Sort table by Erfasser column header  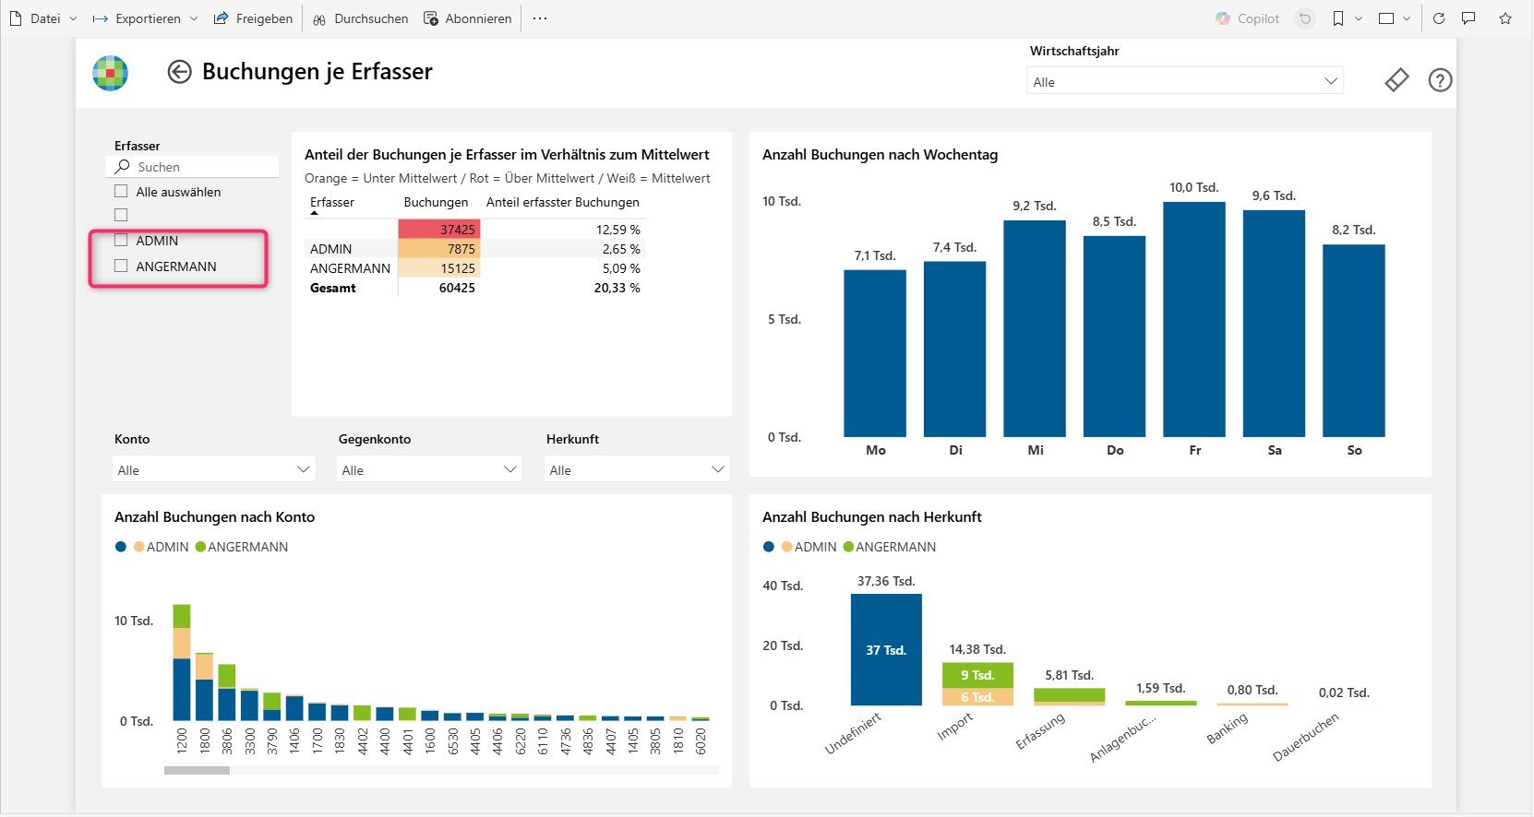[x=332, y=202]
